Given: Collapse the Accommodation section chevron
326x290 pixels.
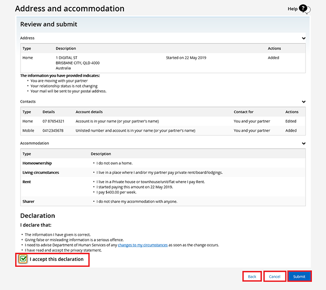Looking at the screenshot, I should [303, 144].
